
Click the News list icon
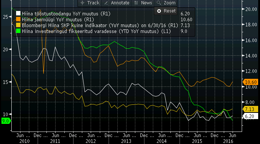click(x=136, y=3)
